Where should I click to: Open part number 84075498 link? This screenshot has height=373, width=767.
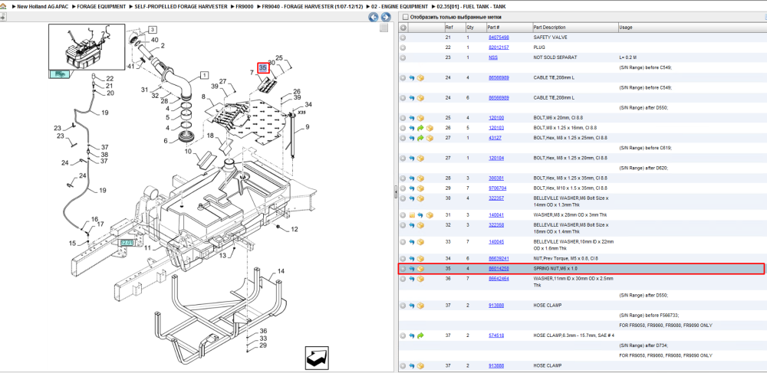click(x=499, y=38)
